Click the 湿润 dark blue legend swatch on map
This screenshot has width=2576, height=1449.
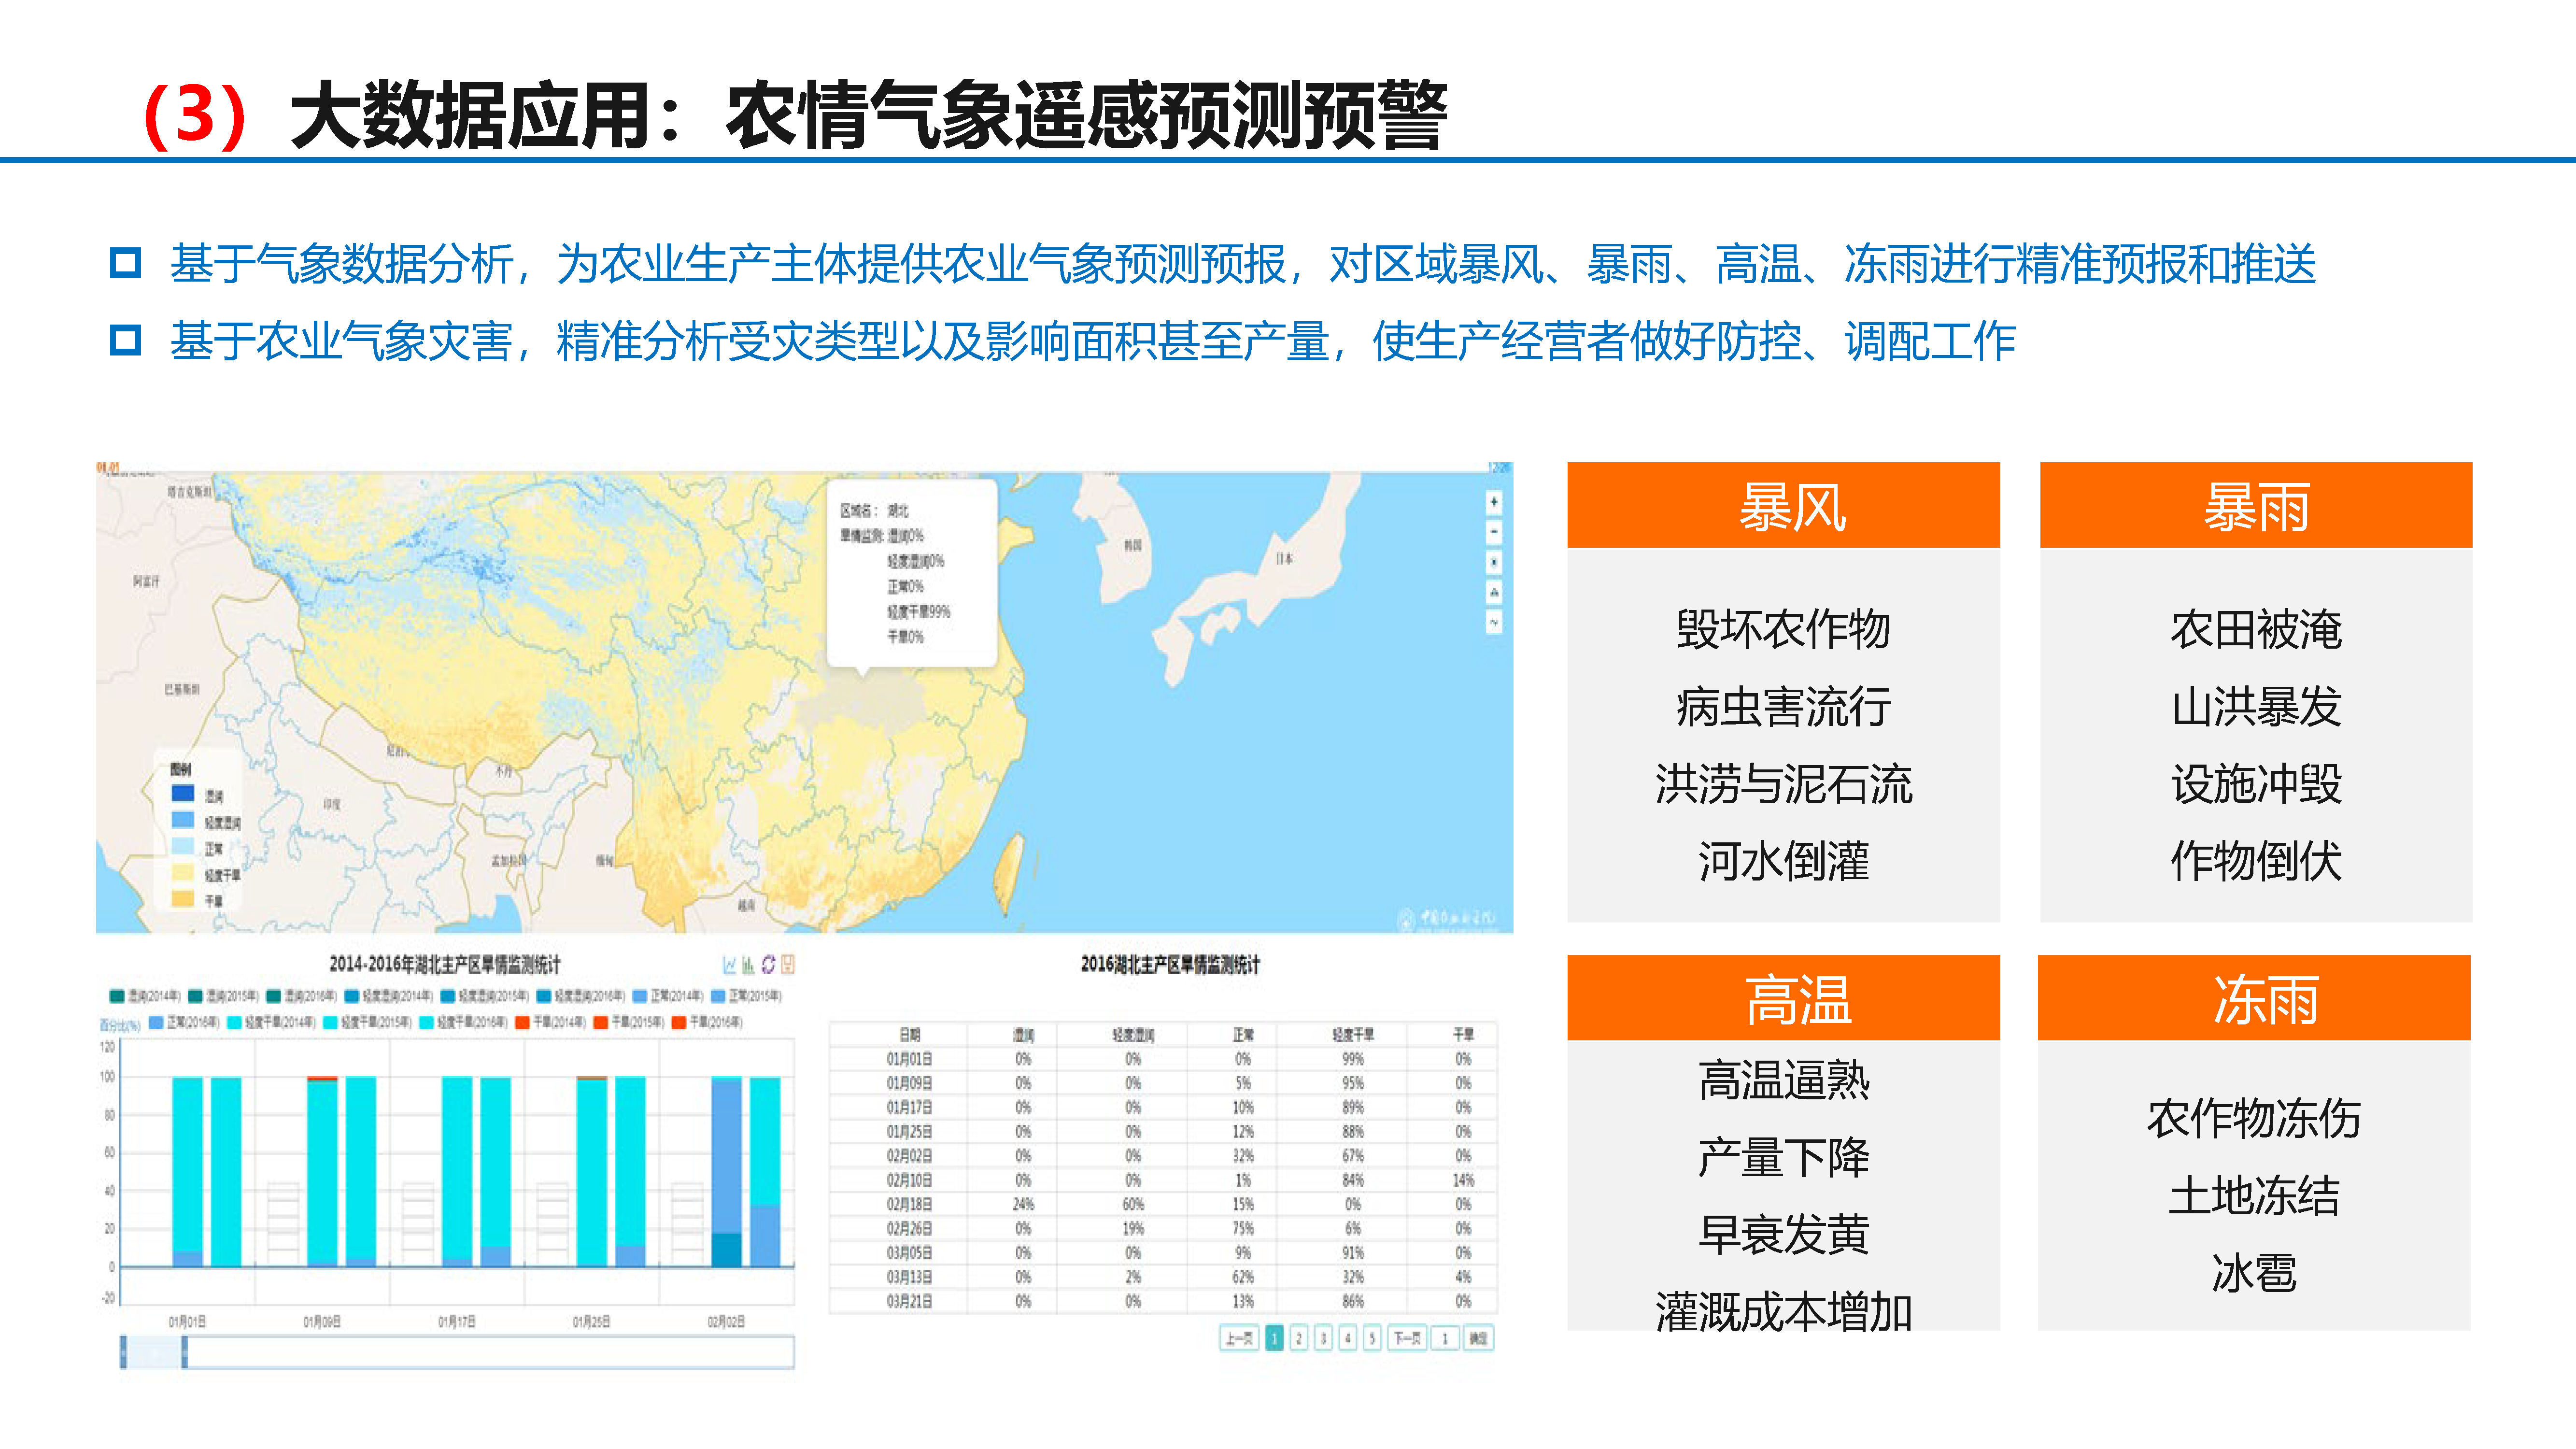pos(183,794)
